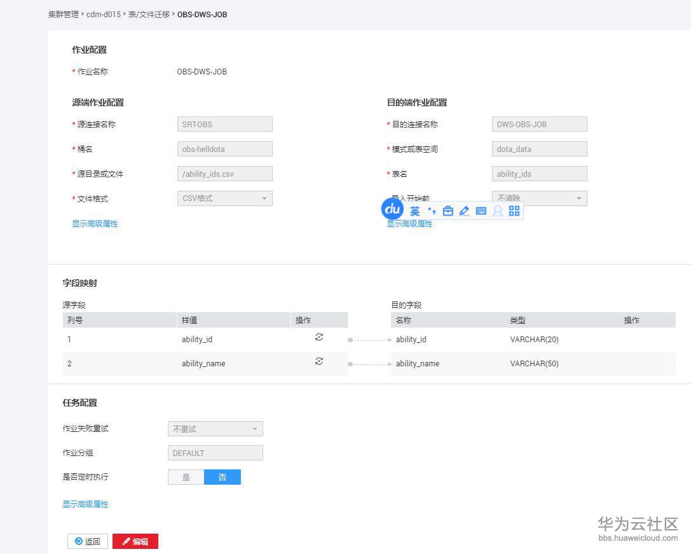This screenshot has width=691, height=554.
Task: Click the '返回' back button
Action: point(88,541)
